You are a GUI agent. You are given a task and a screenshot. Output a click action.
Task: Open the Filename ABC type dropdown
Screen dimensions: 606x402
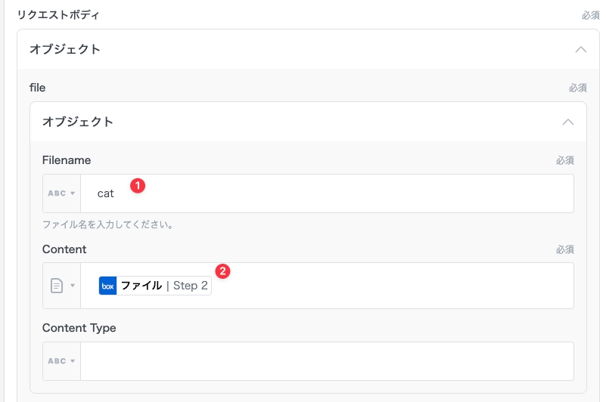coord(61,193)
